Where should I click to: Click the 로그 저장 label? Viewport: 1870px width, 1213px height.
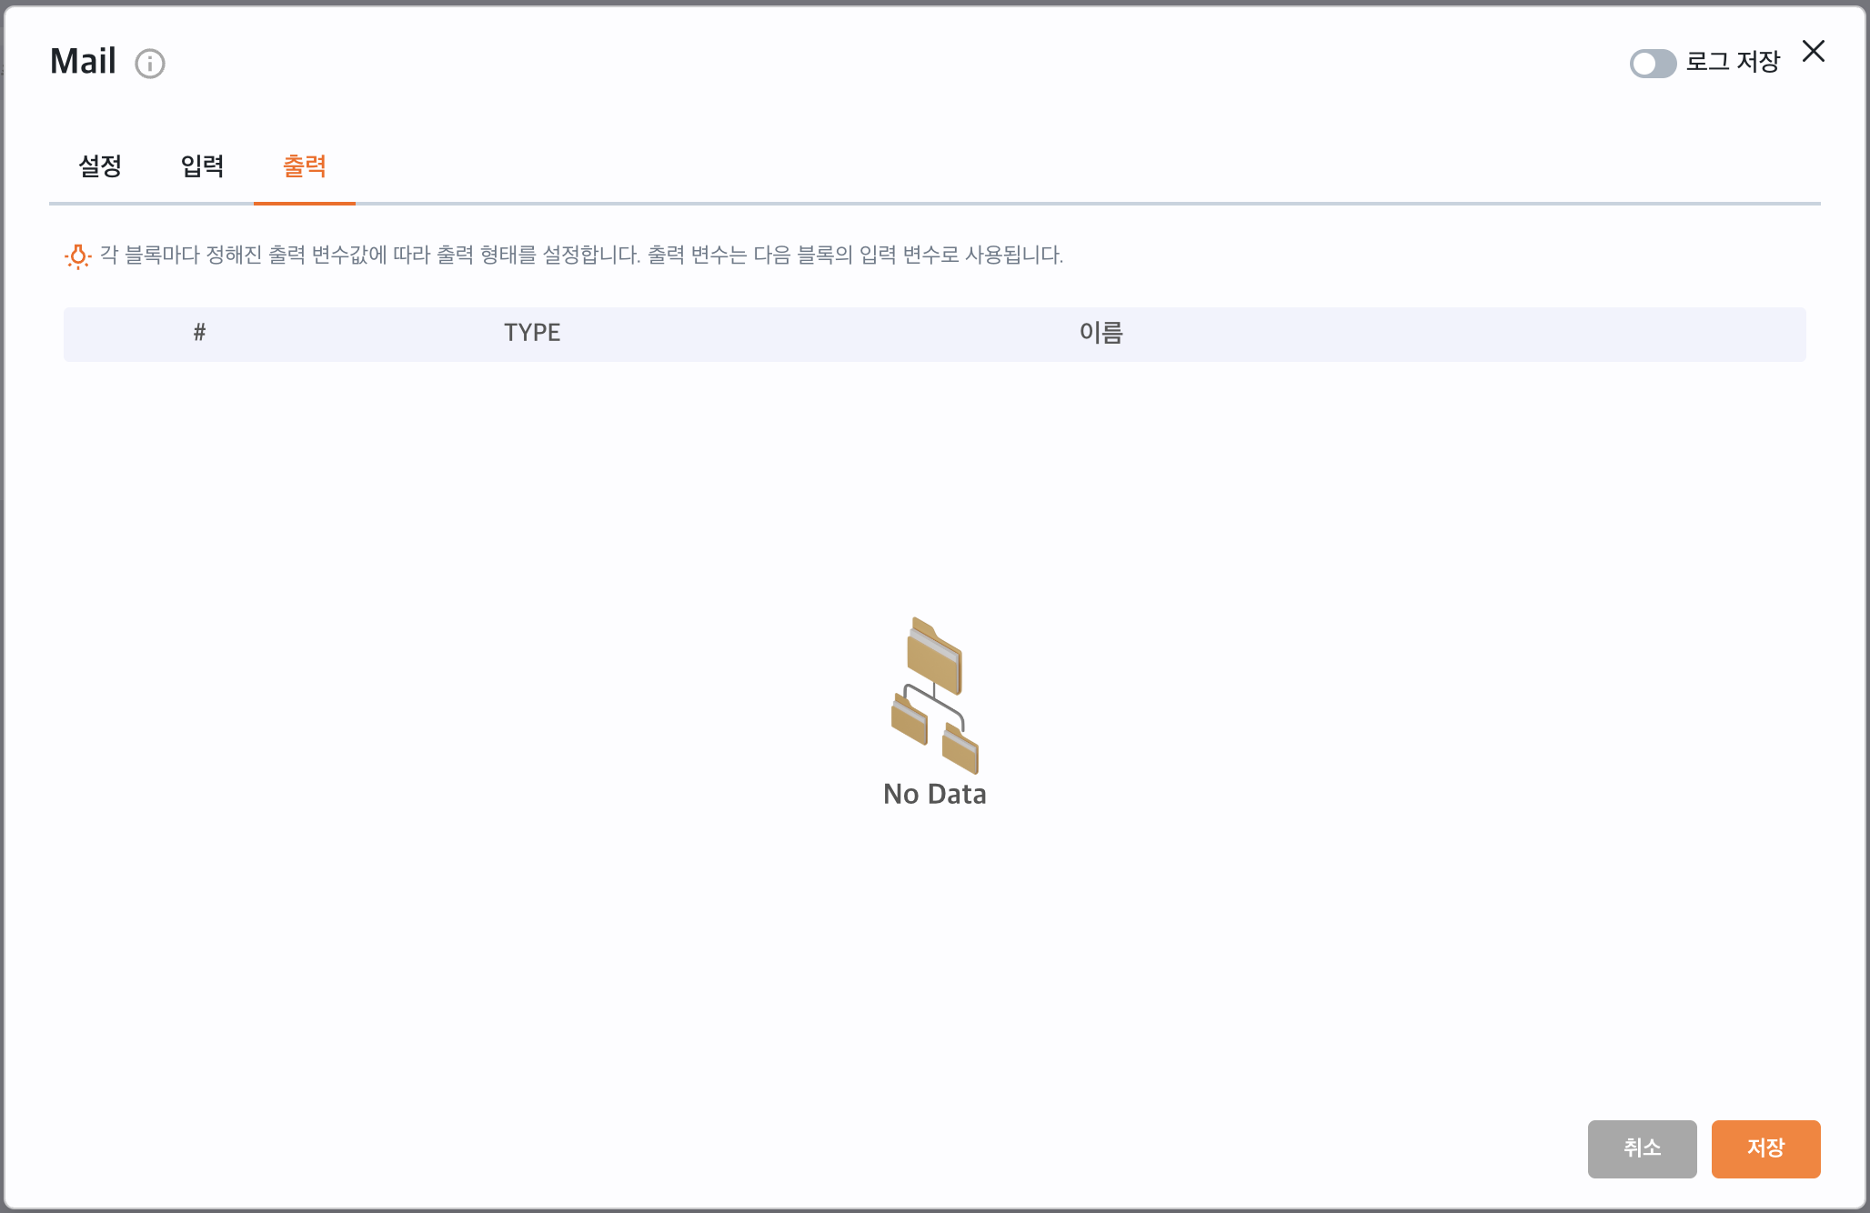1733,62
